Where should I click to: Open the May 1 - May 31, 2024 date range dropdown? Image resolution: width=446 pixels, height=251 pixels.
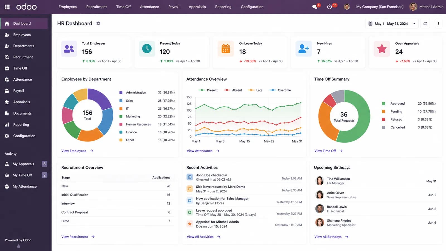(x=392, y=24)
